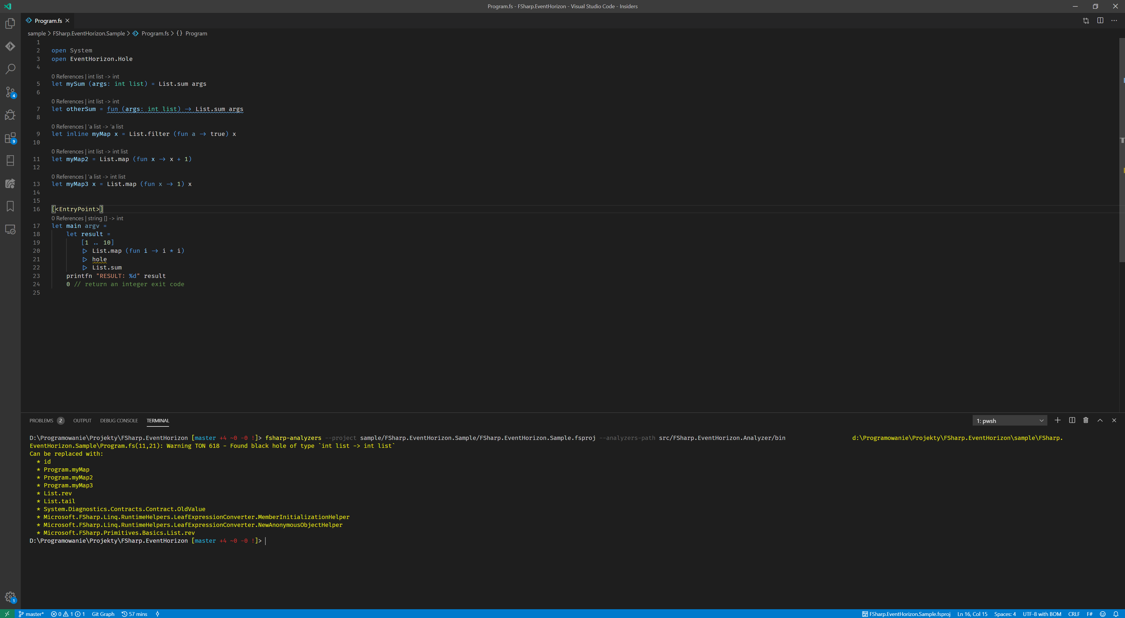This screenshot has width=1125, height=618.
Task: Click the Manage gear icon
Action: [x=10, y=597]
